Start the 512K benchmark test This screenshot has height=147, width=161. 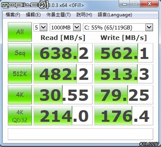(x=20, y=74)
